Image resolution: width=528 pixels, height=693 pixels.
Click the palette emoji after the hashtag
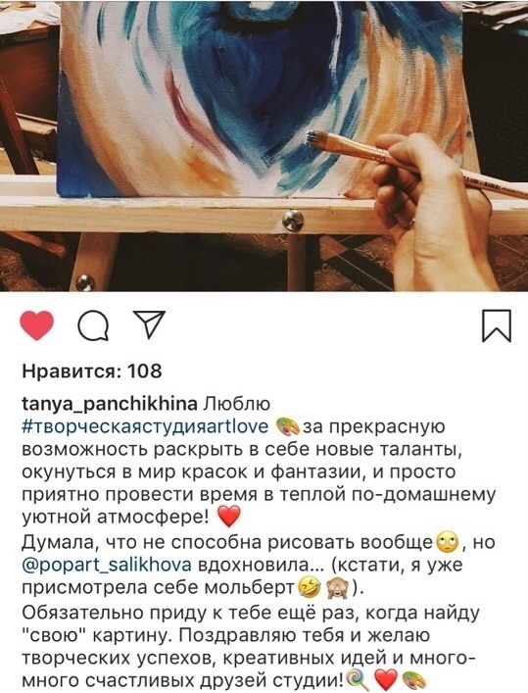point(288,427)
